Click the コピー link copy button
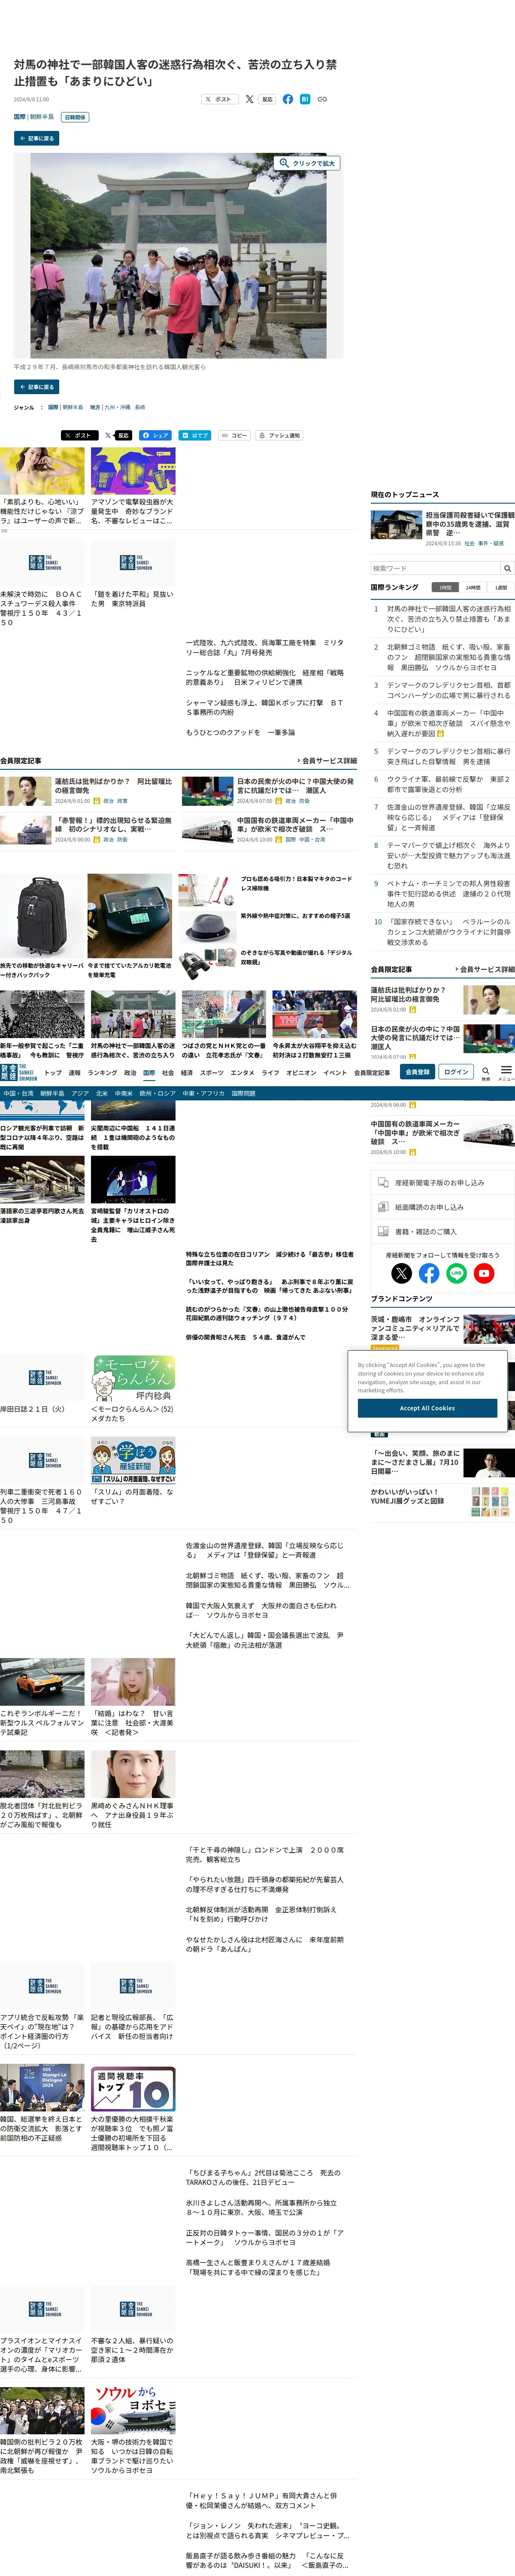515x2576 pixels. (x=234, y=435)
